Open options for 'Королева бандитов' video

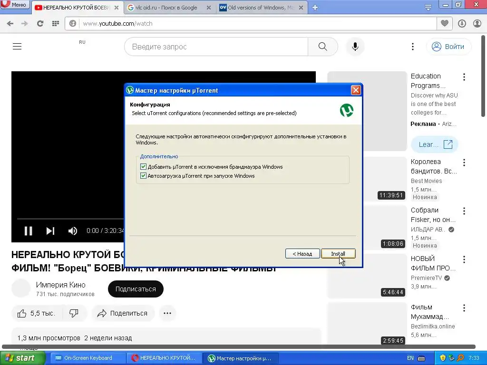coord(464,163)
